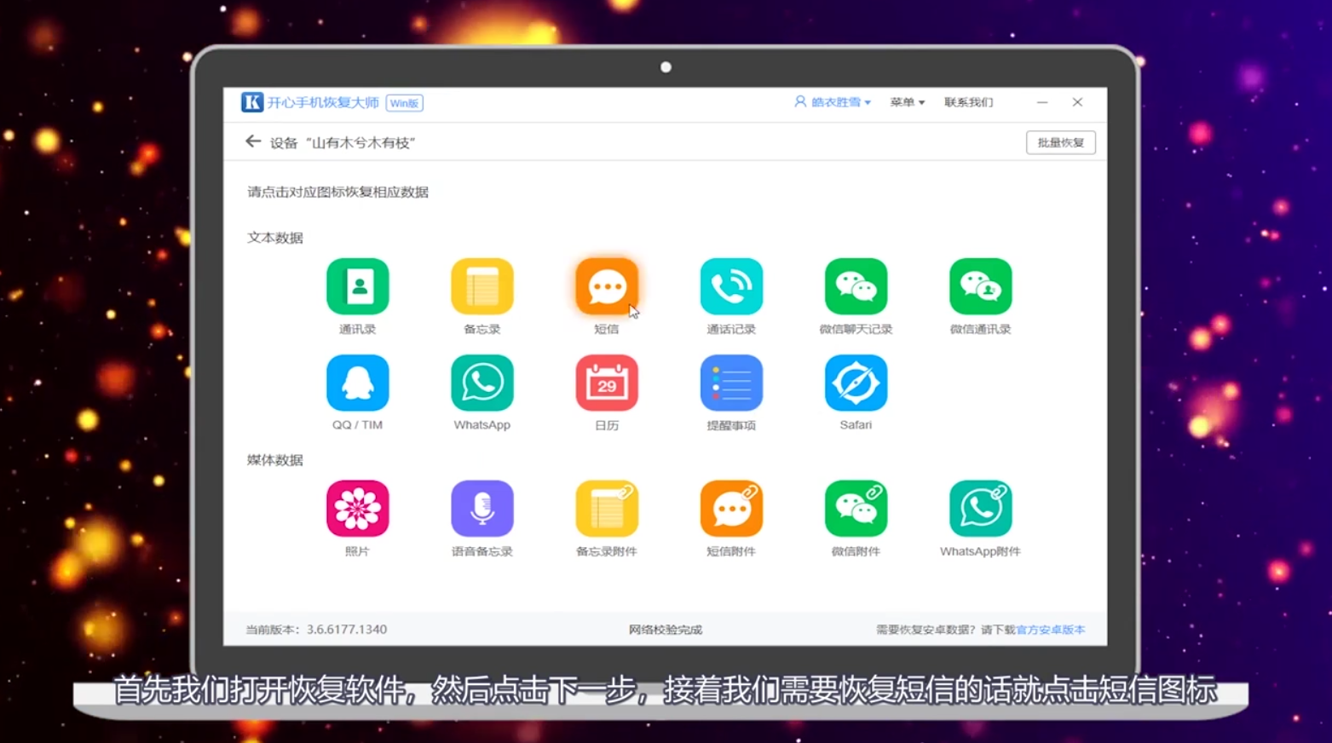Open the 通话记录 call history icon

(731, 286)
